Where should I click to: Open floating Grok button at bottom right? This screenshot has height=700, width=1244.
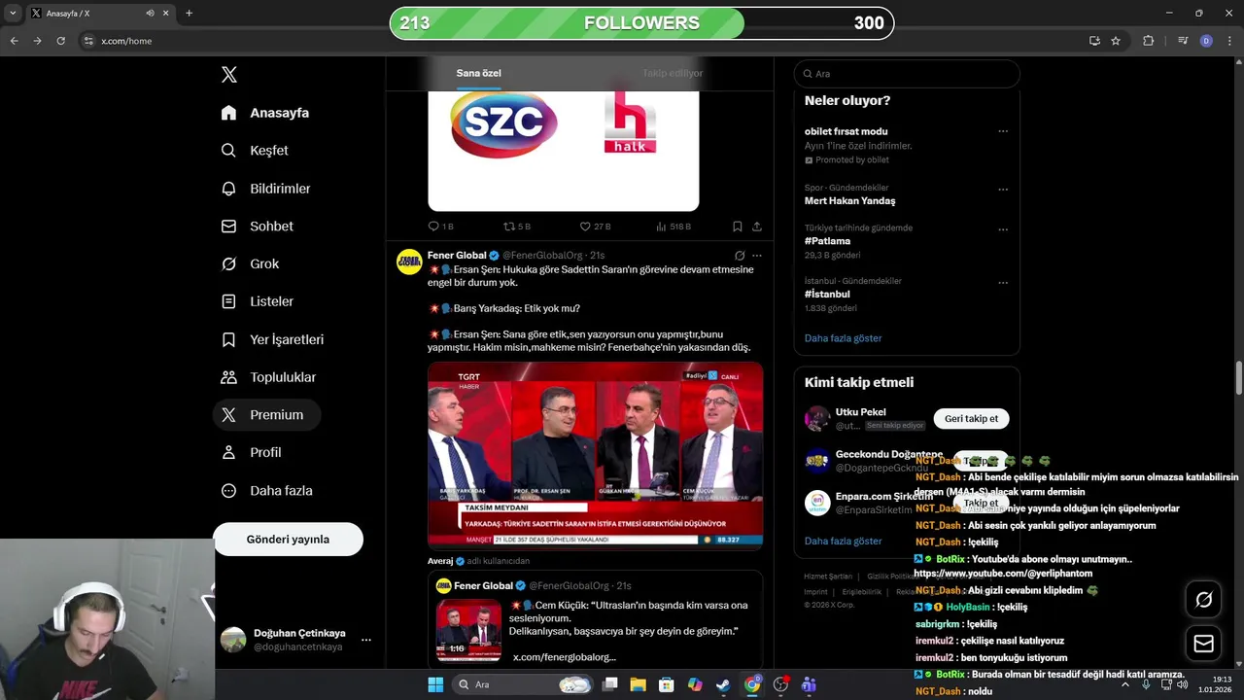[1203, 600]
